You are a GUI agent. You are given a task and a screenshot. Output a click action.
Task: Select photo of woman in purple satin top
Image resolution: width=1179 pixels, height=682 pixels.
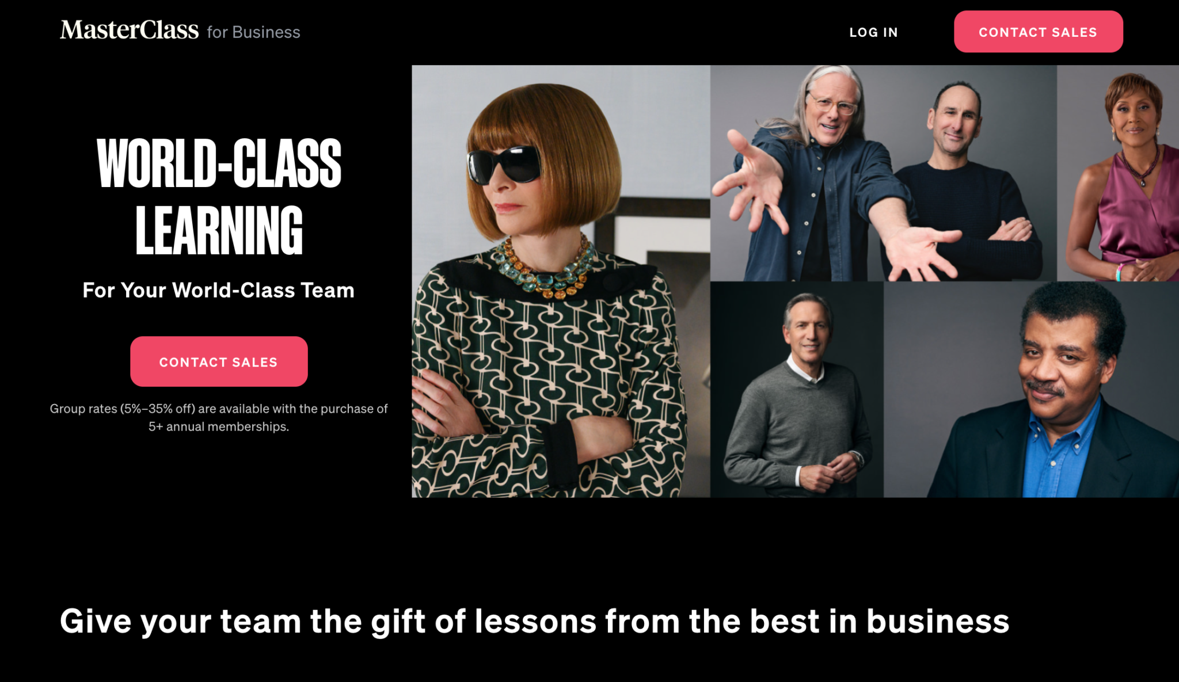click(x=1118, y=173)
